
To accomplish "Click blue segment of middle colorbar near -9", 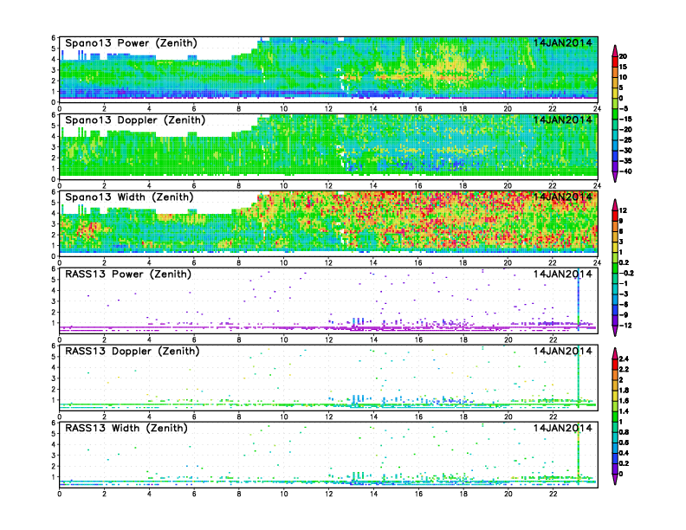I will [615, 310].
